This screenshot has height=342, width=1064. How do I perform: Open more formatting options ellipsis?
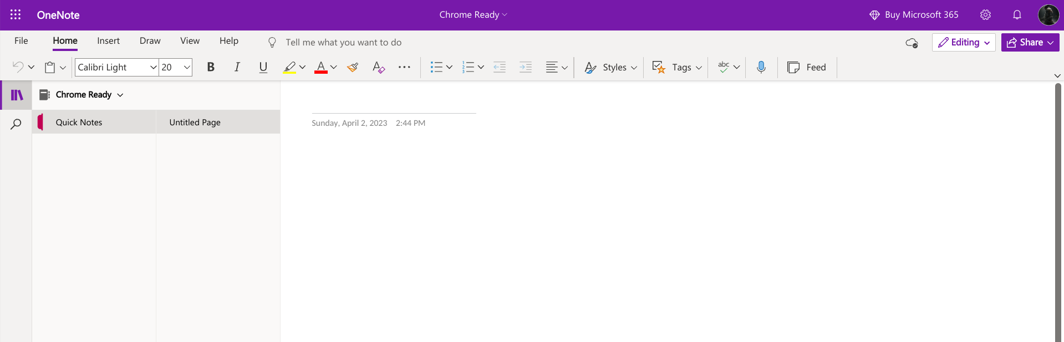pyautogui.click(x=405, y=67)
